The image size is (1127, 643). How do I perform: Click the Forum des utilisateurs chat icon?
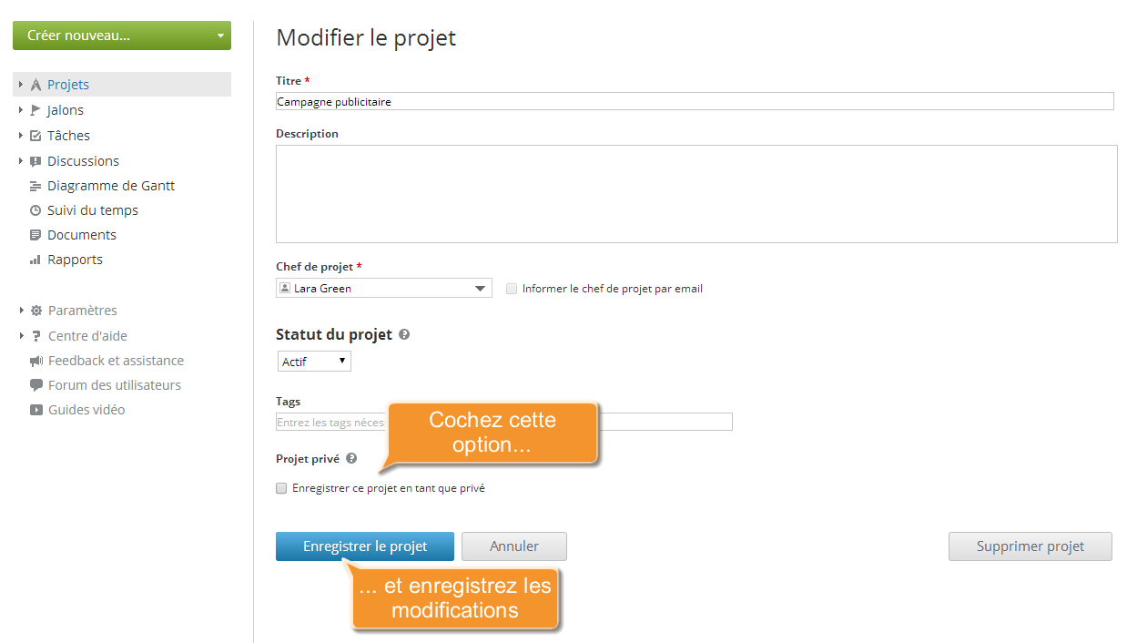tap(36, 385)
